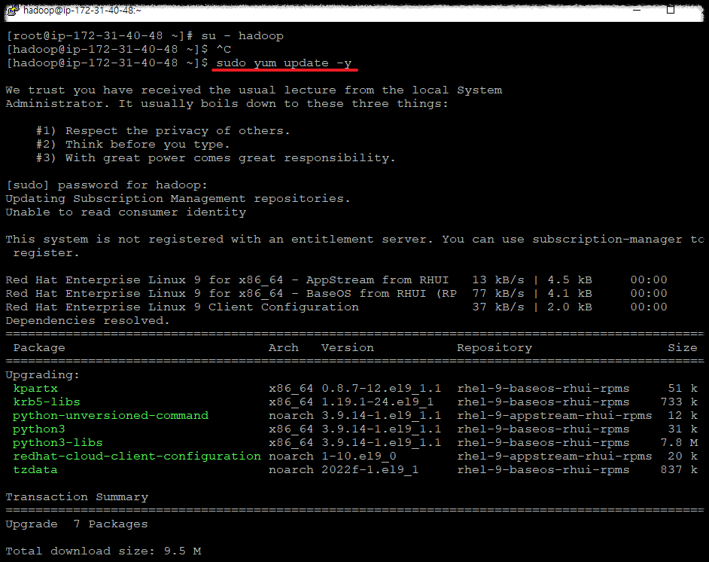Image resolution: width=709 pixels, height=562 pixels.
Task: Click the kpartx package name
Action: pos(35,389)
